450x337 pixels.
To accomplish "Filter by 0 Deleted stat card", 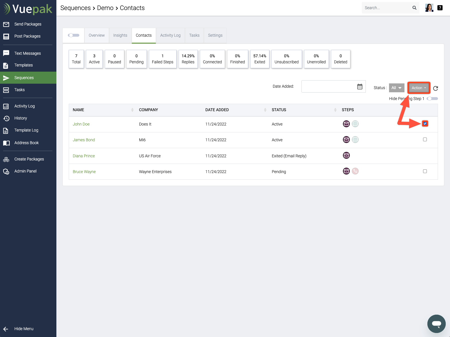I will tap(341, 59).
